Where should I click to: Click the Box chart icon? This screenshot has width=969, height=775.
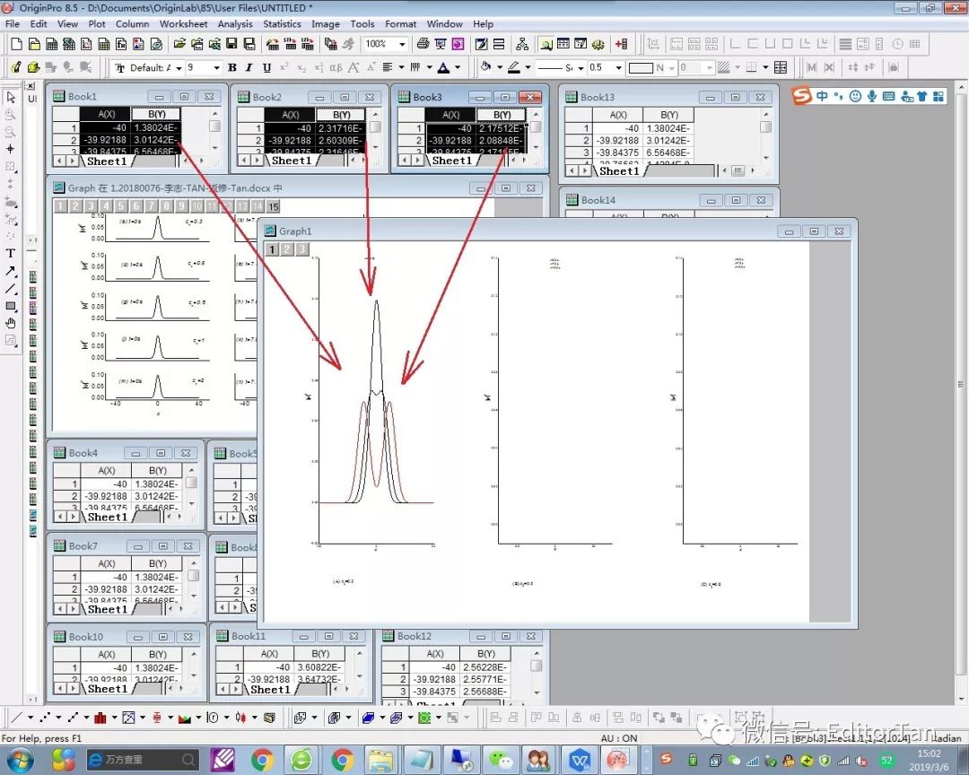[x=157, y=718]
